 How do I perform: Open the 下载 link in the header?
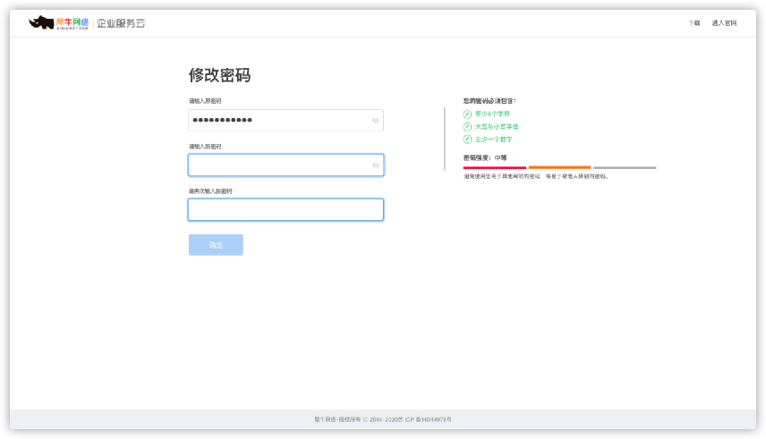pyautogui.click(x=694, y=23)
